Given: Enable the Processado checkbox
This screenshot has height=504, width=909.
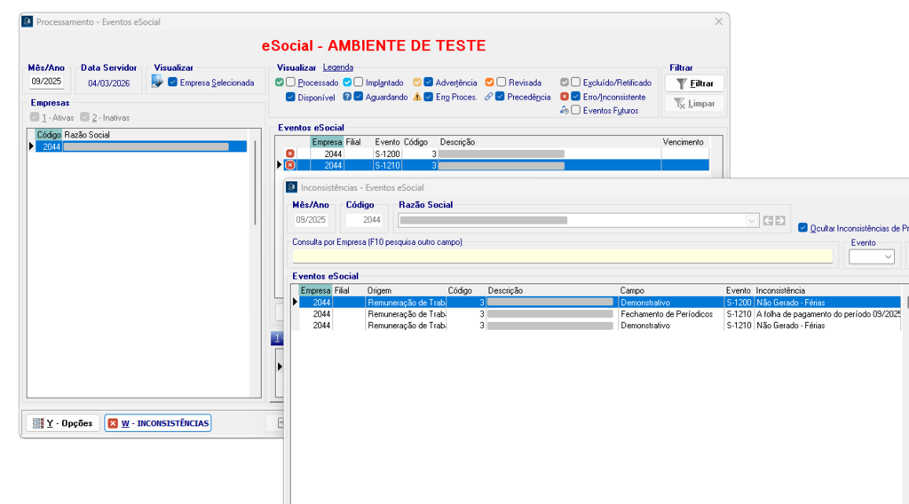Looking at the screenshot, I should click(291, 83).
